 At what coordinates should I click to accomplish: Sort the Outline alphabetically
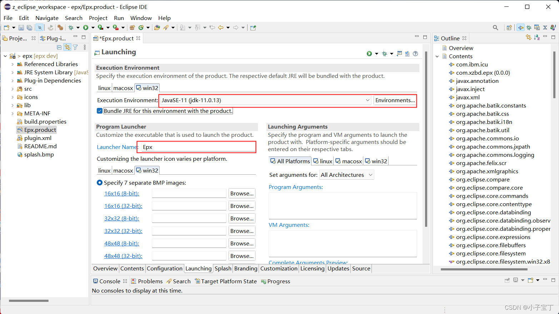pos(537,37)
